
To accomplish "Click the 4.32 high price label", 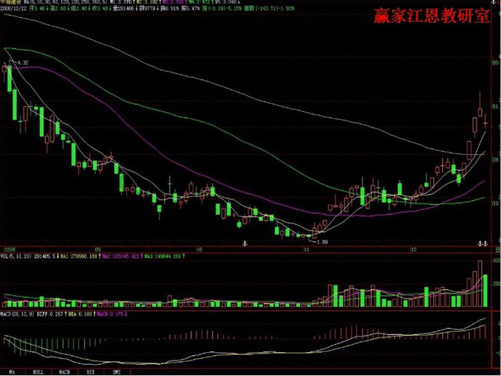I will (23, 63).
